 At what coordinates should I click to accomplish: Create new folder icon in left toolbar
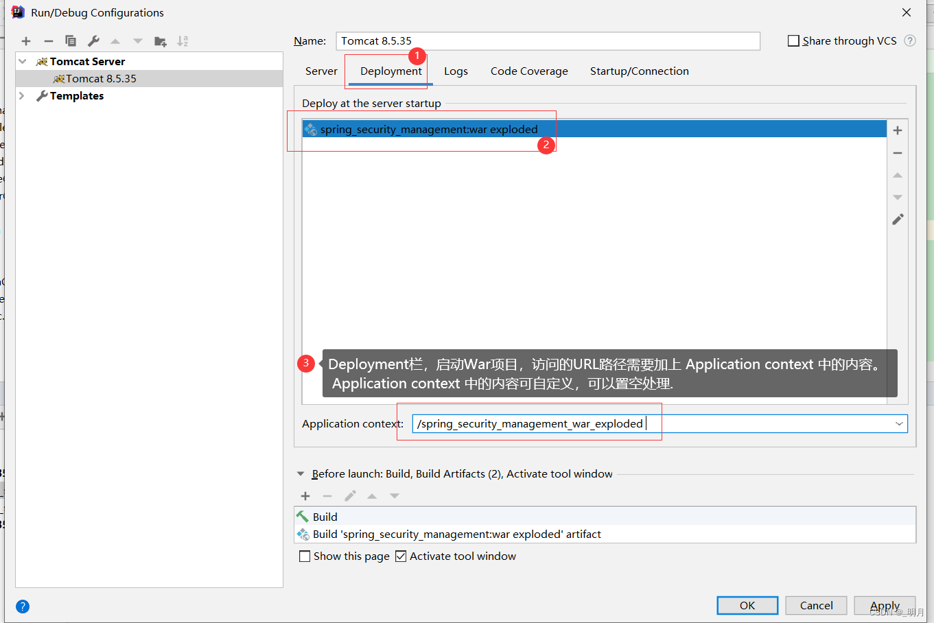click(x=161, y=41)
